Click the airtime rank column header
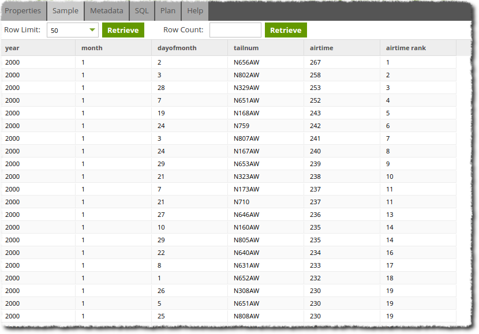Viewport: 479px width, 334px height. coord(418,48)
